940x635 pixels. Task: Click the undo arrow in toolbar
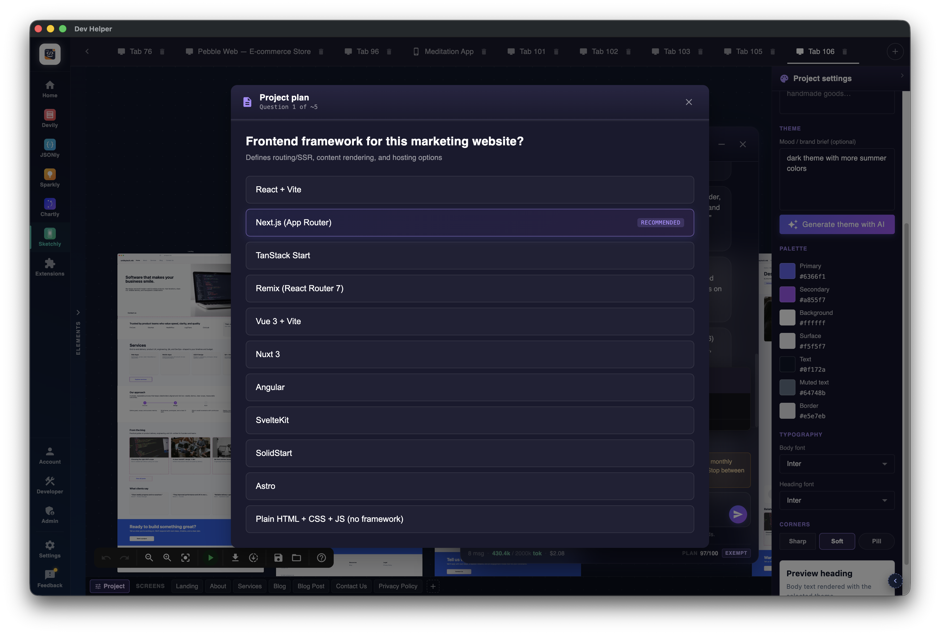click(x=106, y=558)
